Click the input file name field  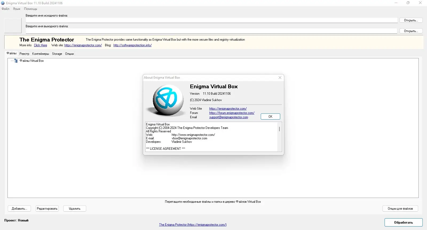click(212, 20)
